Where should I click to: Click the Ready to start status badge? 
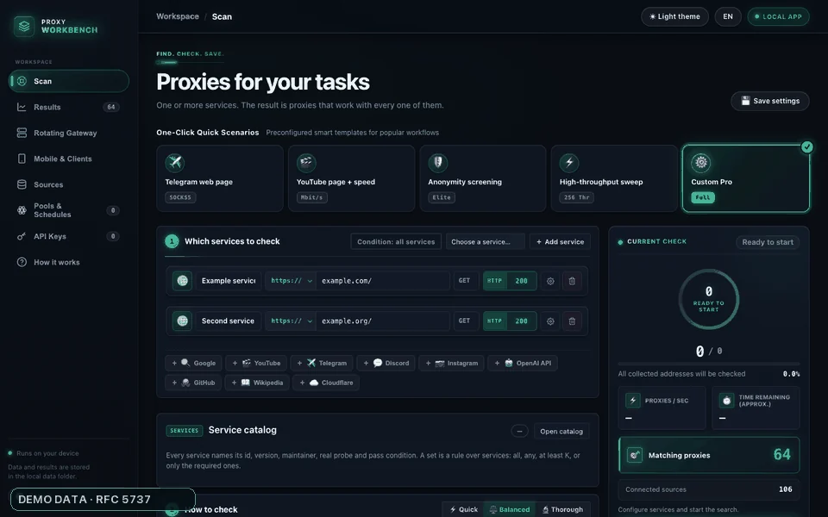pyautogui.click(x=768, y=242)
